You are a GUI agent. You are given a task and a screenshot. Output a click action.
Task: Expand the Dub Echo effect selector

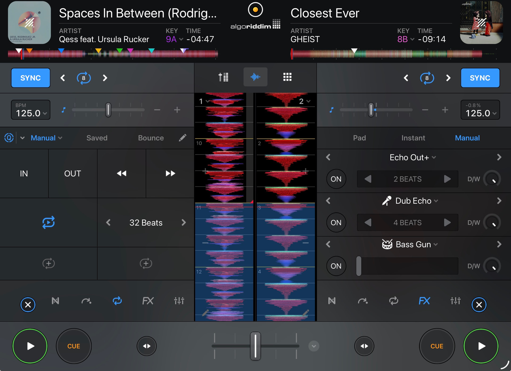tap(413, 201)
